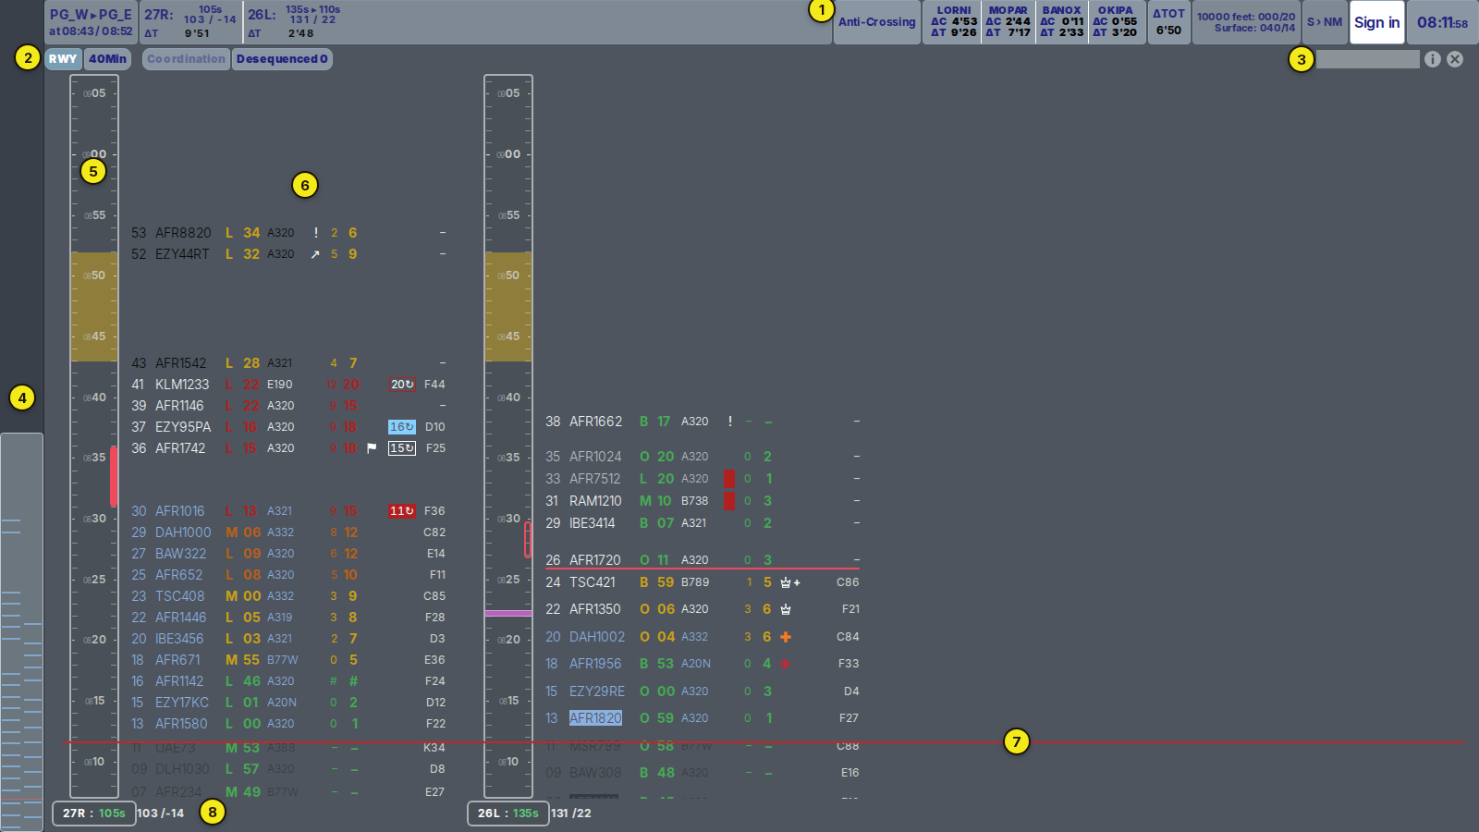
Task: Click the info icon beside search field
Action: pyautogui.click(x=1433, y=59)
